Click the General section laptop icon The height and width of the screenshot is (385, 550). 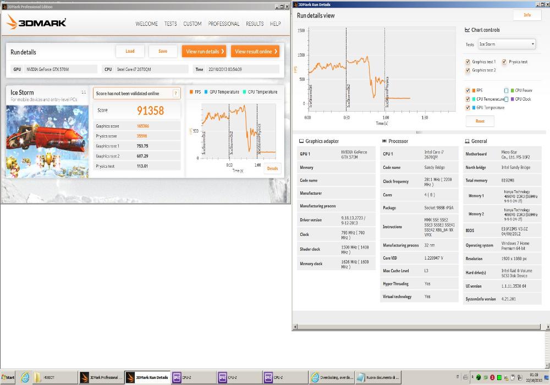(467, 141)
